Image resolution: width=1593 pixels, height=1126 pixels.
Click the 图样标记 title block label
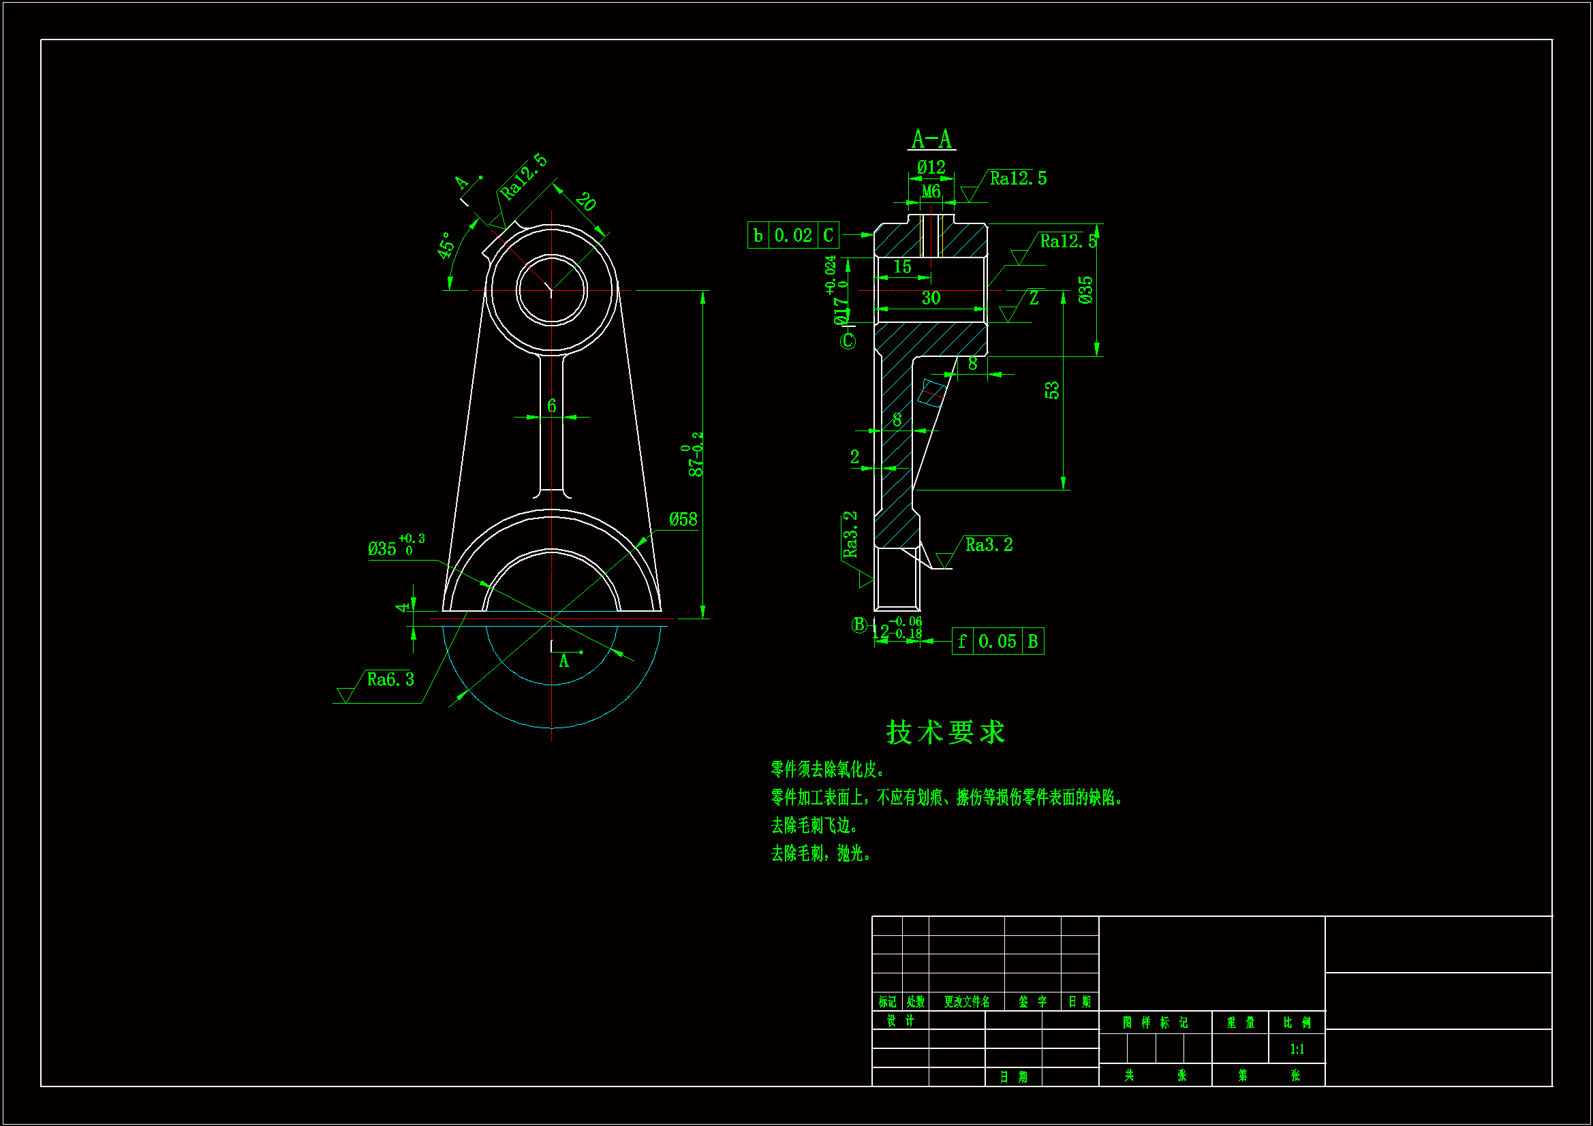pyautogui.click(x=1155, y=1022)
